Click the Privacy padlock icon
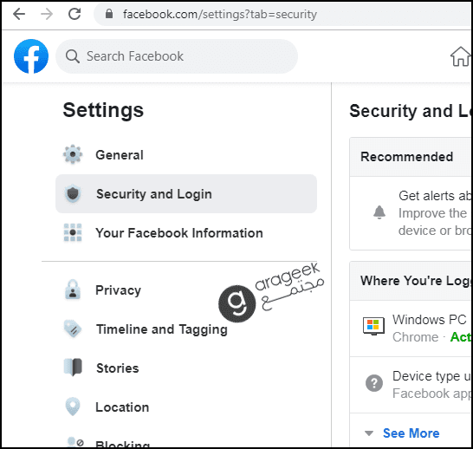The height and width of the screenshot is (449, 473). [73, 290]
